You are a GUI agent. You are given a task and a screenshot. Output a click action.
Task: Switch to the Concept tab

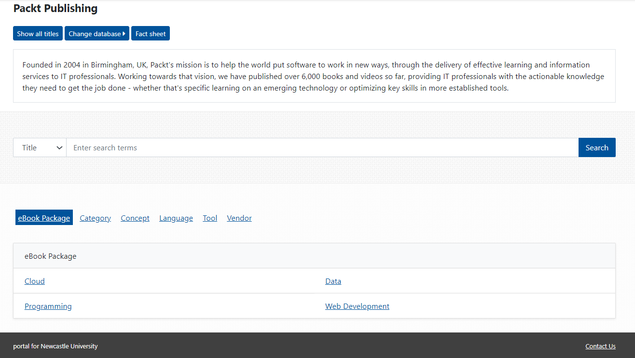click(x=135, y=218)
